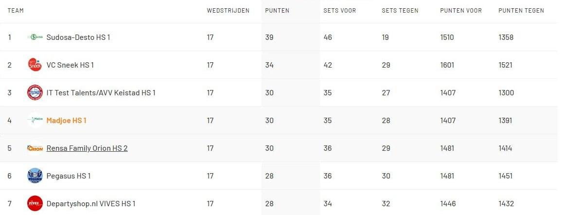Click the VC Sneek red logo
Image resolution: width=563 pixels, height=215 pixels.
[x=35, y=65]
